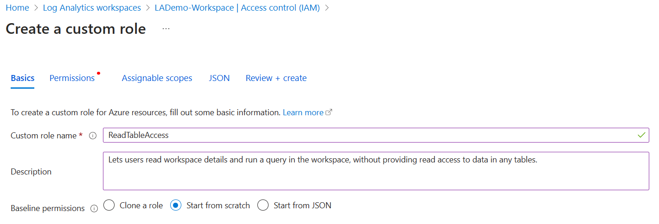Open LADemo-Workspace Access control breadcrumb link
This screenshot has height=224, width=659.
point(237,8)
